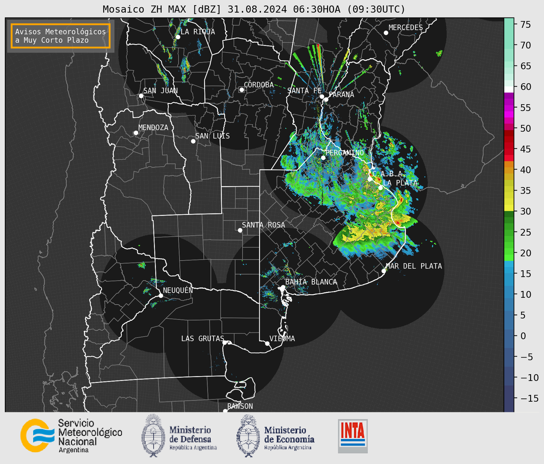Select the LAS GRUTAS city marker
The width and height of the screenshot is (544, 464).
tap(225, 343)
